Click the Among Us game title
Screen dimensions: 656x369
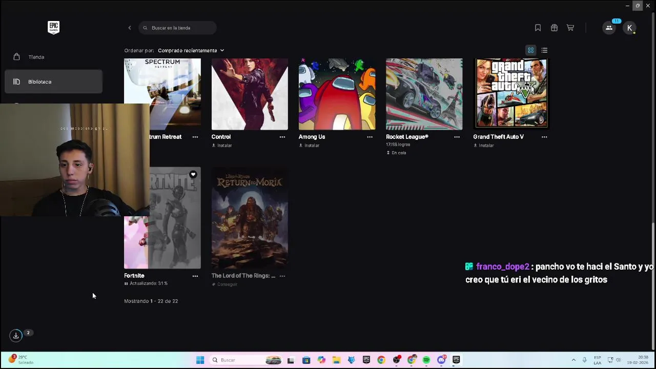(312, 137)
